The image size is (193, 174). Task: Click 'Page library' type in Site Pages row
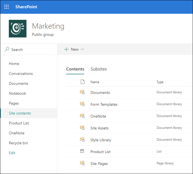click(x=165, y=163)
